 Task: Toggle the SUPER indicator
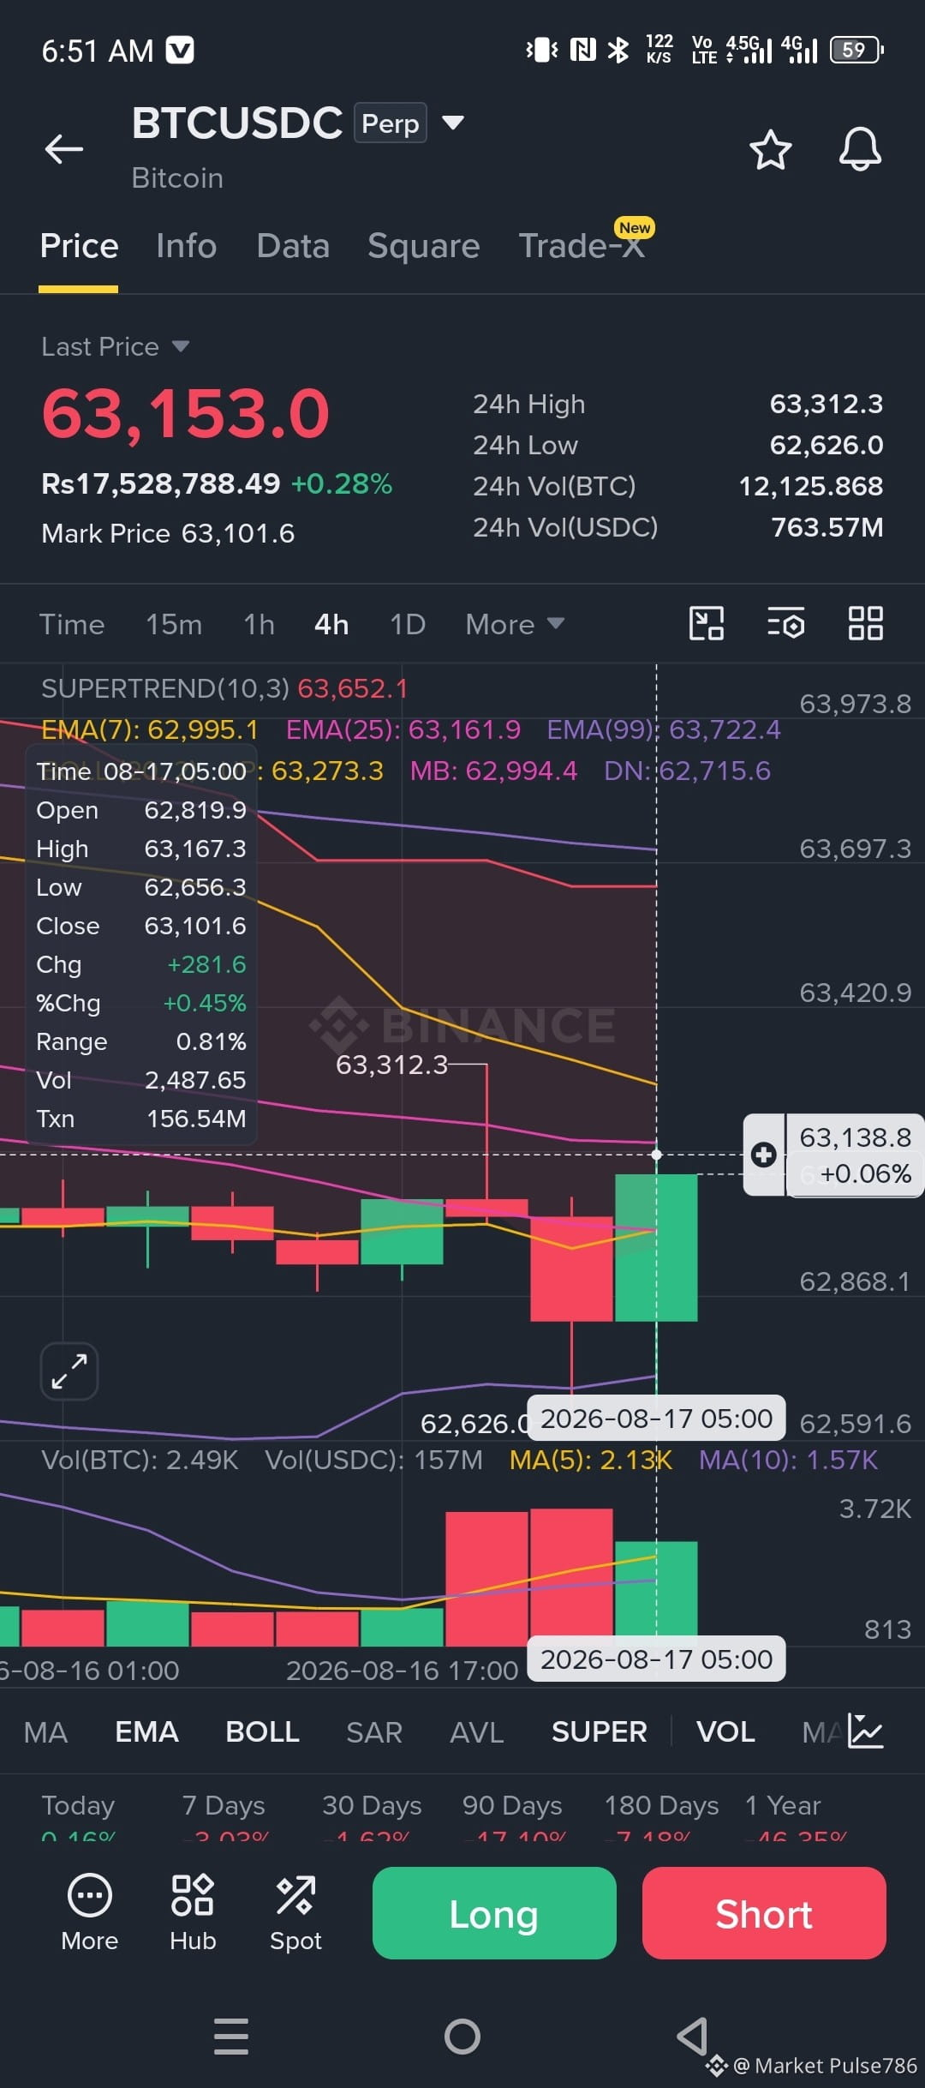[x=599, y=1731]
